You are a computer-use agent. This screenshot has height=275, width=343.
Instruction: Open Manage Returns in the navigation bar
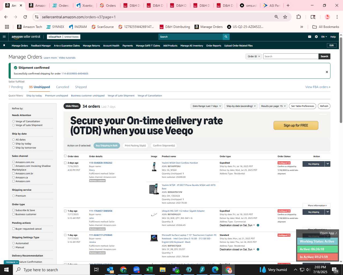point(91,46)
